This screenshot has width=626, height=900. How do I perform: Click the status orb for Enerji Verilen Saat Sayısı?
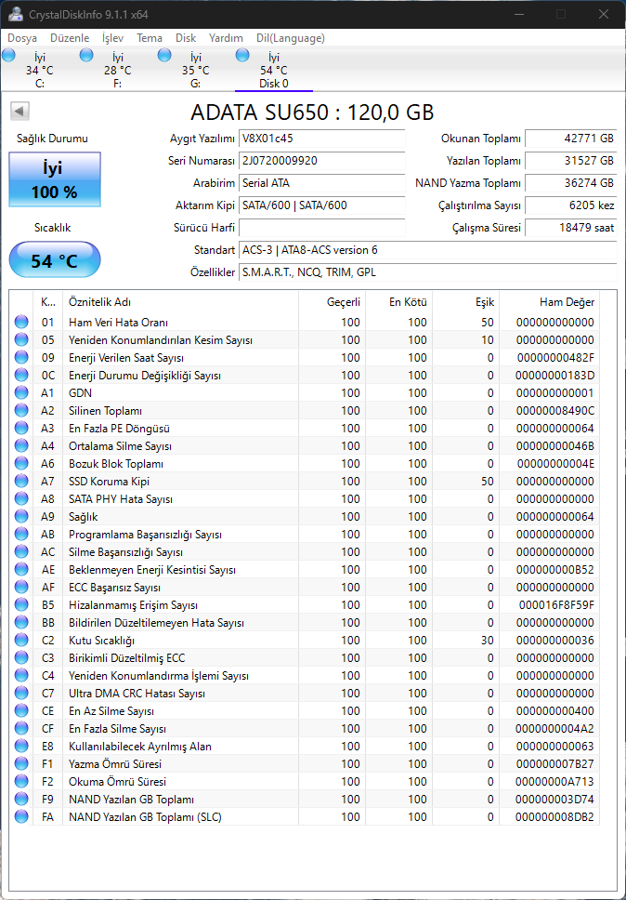pos(21,358)
